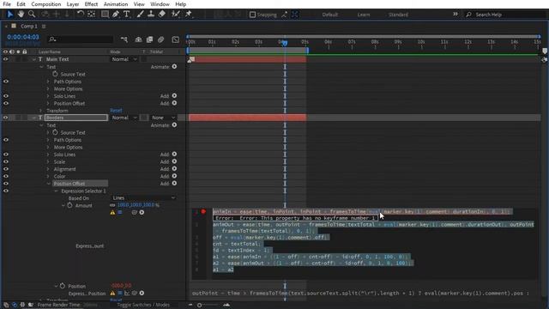Screen dimensions: 549x309
Task: Toggle the frame blending switch icon
Action: point(149,39)
